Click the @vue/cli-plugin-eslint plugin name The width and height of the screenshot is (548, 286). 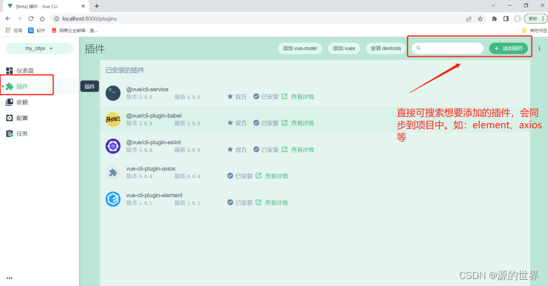tap(153, 142)
